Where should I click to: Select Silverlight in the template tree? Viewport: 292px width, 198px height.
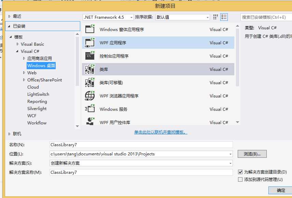click(x=37, y=109)
